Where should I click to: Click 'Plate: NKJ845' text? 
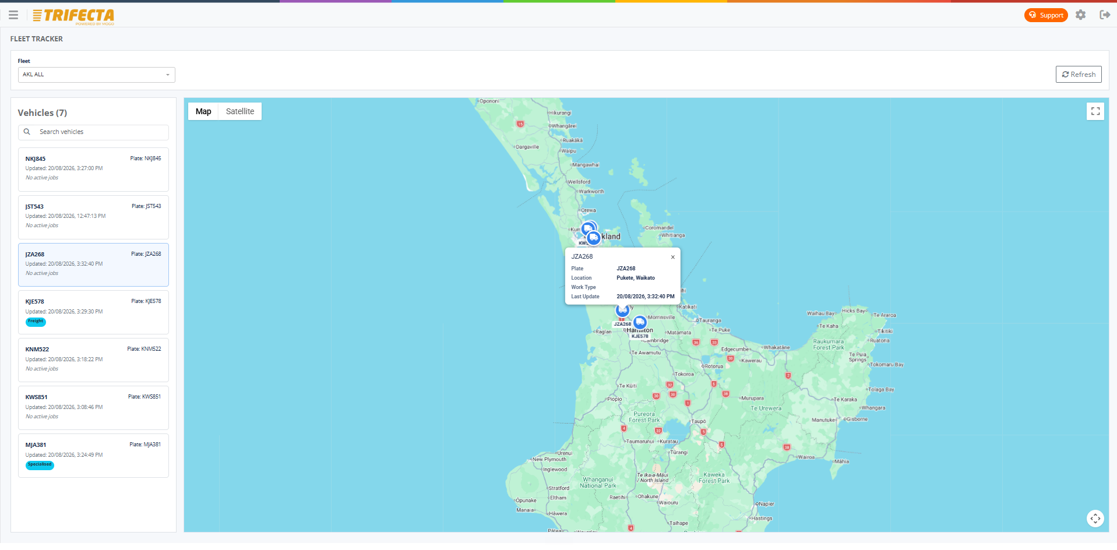[x=146, y=158]
